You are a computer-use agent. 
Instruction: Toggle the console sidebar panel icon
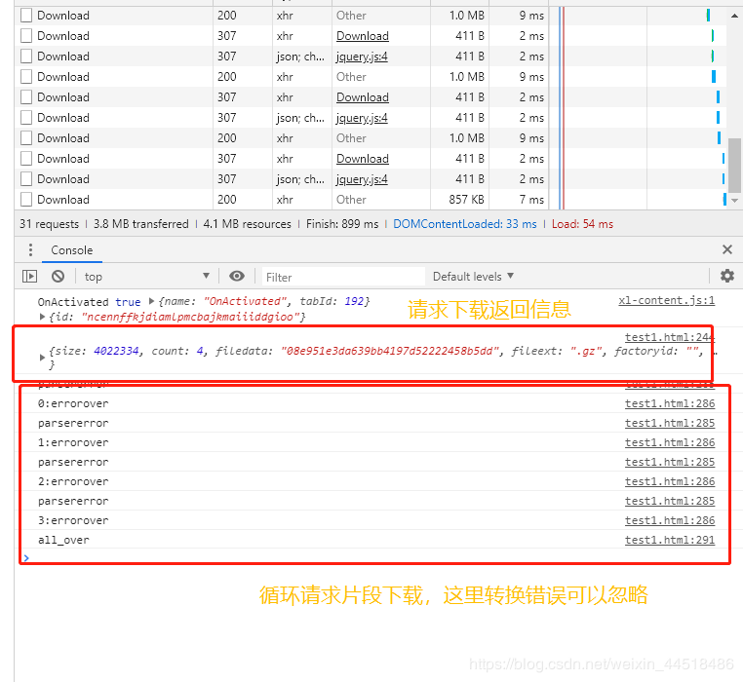pos(30,277)
